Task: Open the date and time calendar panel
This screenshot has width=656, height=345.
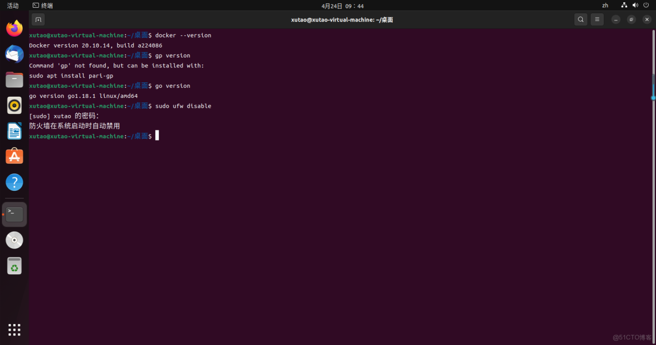Action: point(342,6)
